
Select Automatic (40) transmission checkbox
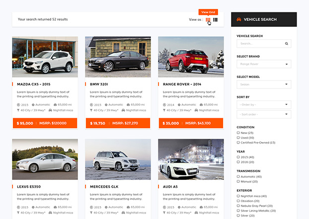pos(238,177)
